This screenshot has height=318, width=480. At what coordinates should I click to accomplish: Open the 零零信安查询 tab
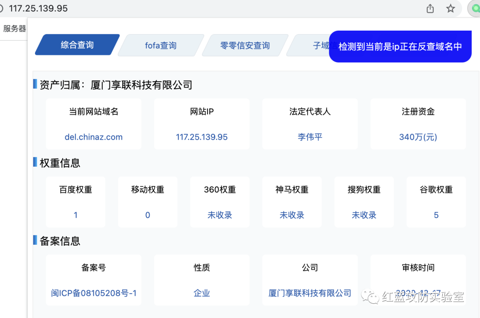[x=245, y=46]
